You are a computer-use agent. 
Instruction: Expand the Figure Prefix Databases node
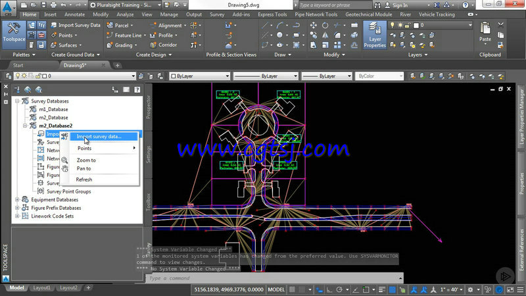tap(17, 208)
